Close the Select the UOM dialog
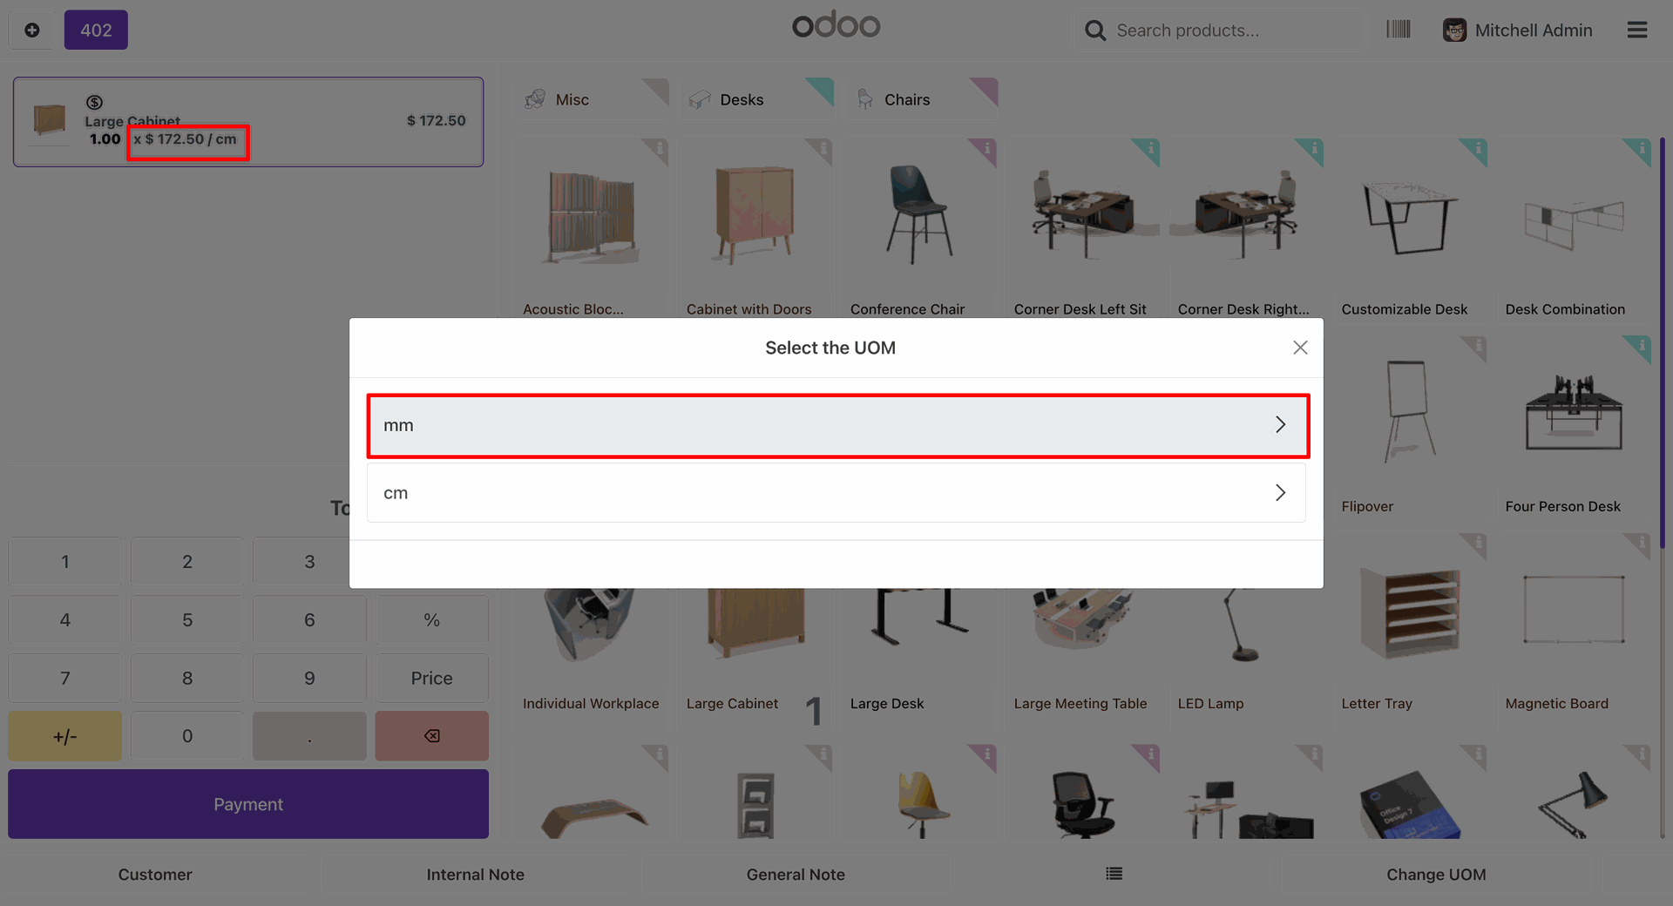Image resolution: width=1673 pixels, height=906 pixels. click(1300, 348)
